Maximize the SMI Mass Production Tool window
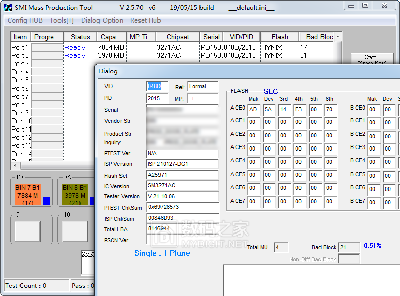This screenshot has width=400, height=296. pos(365,6)
